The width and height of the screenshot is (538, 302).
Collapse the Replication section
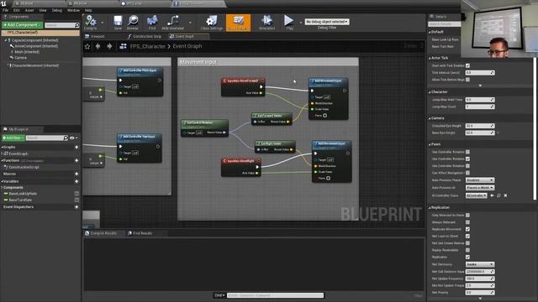[430, 207]
